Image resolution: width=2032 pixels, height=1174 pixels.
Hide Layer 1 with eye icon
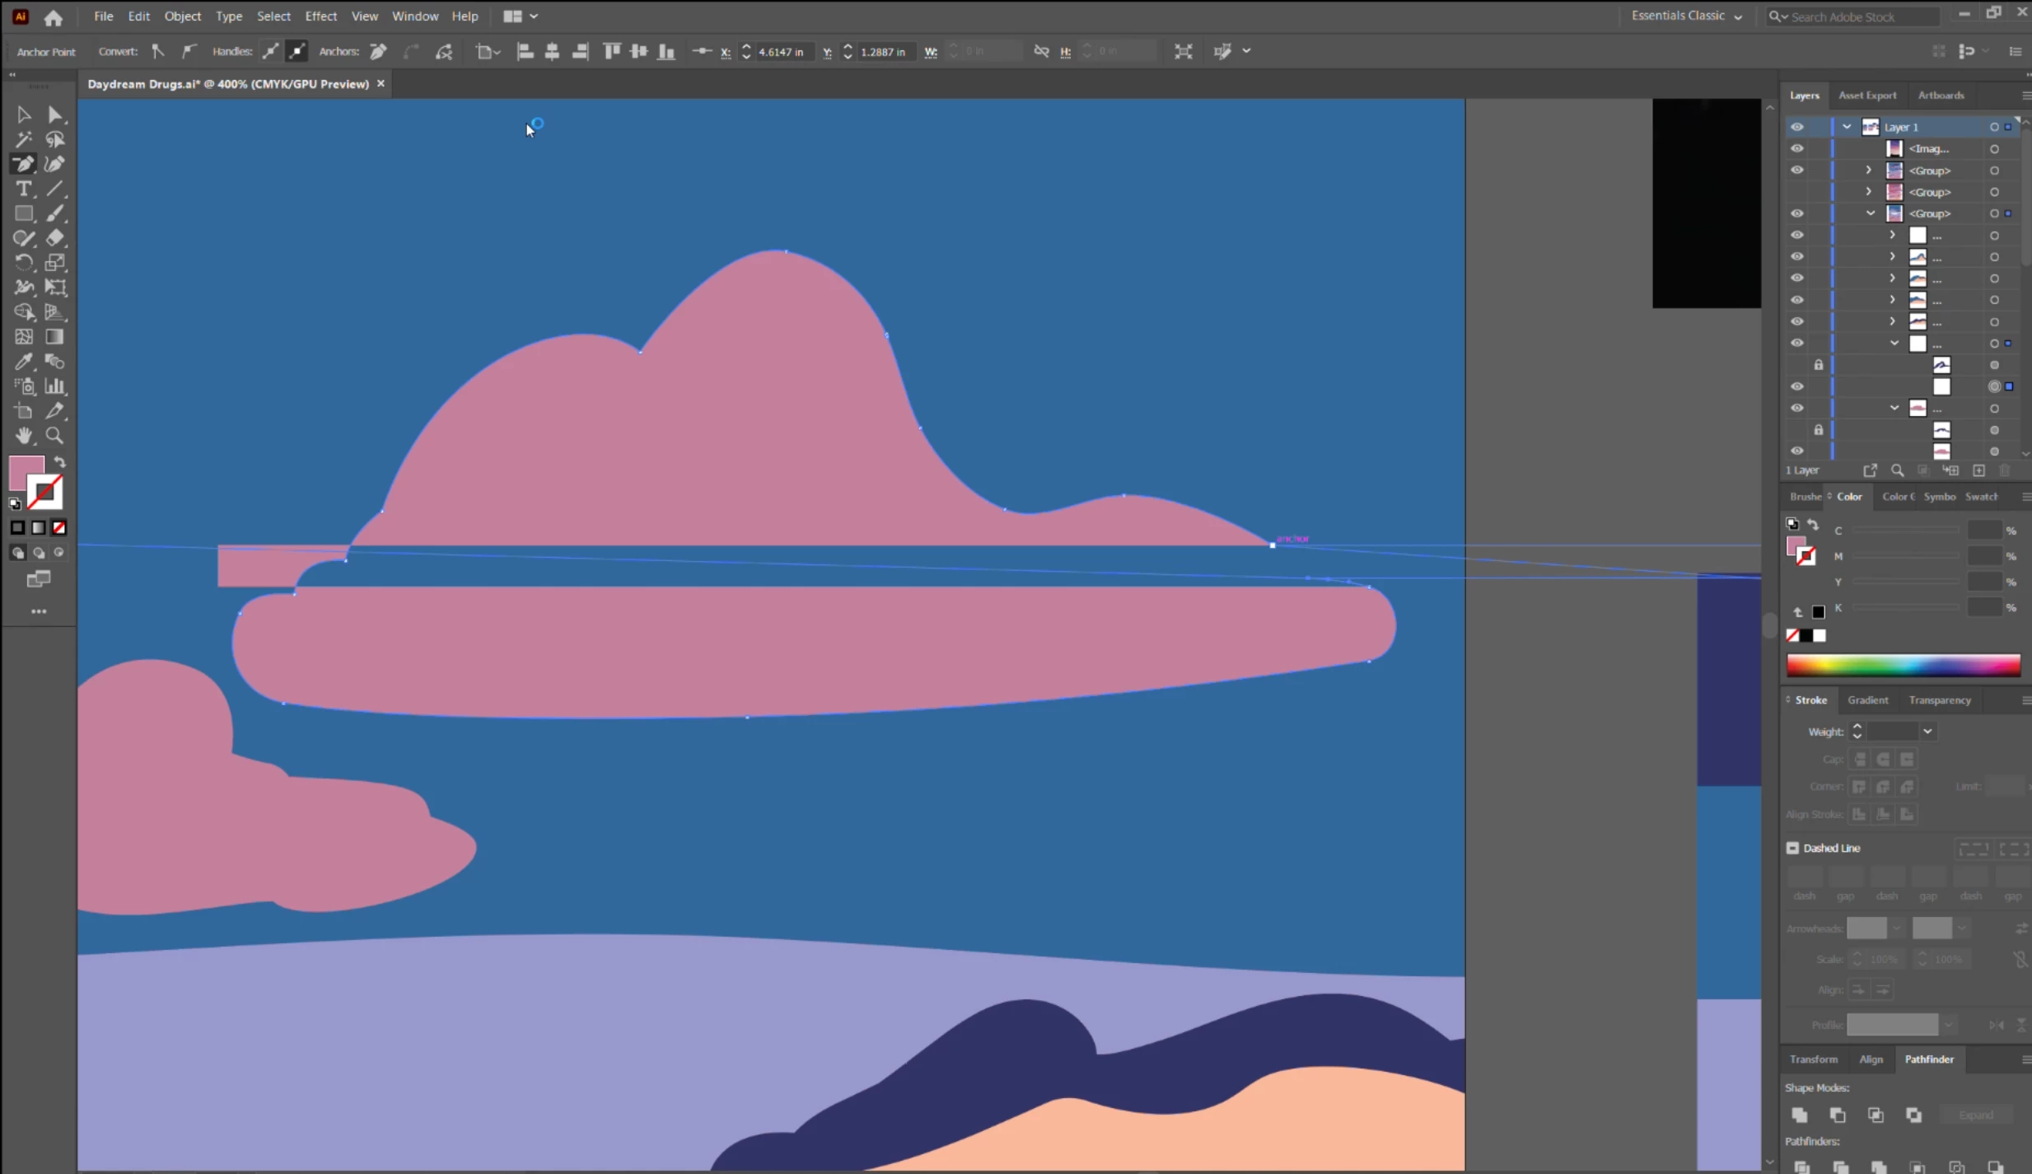1796,127
